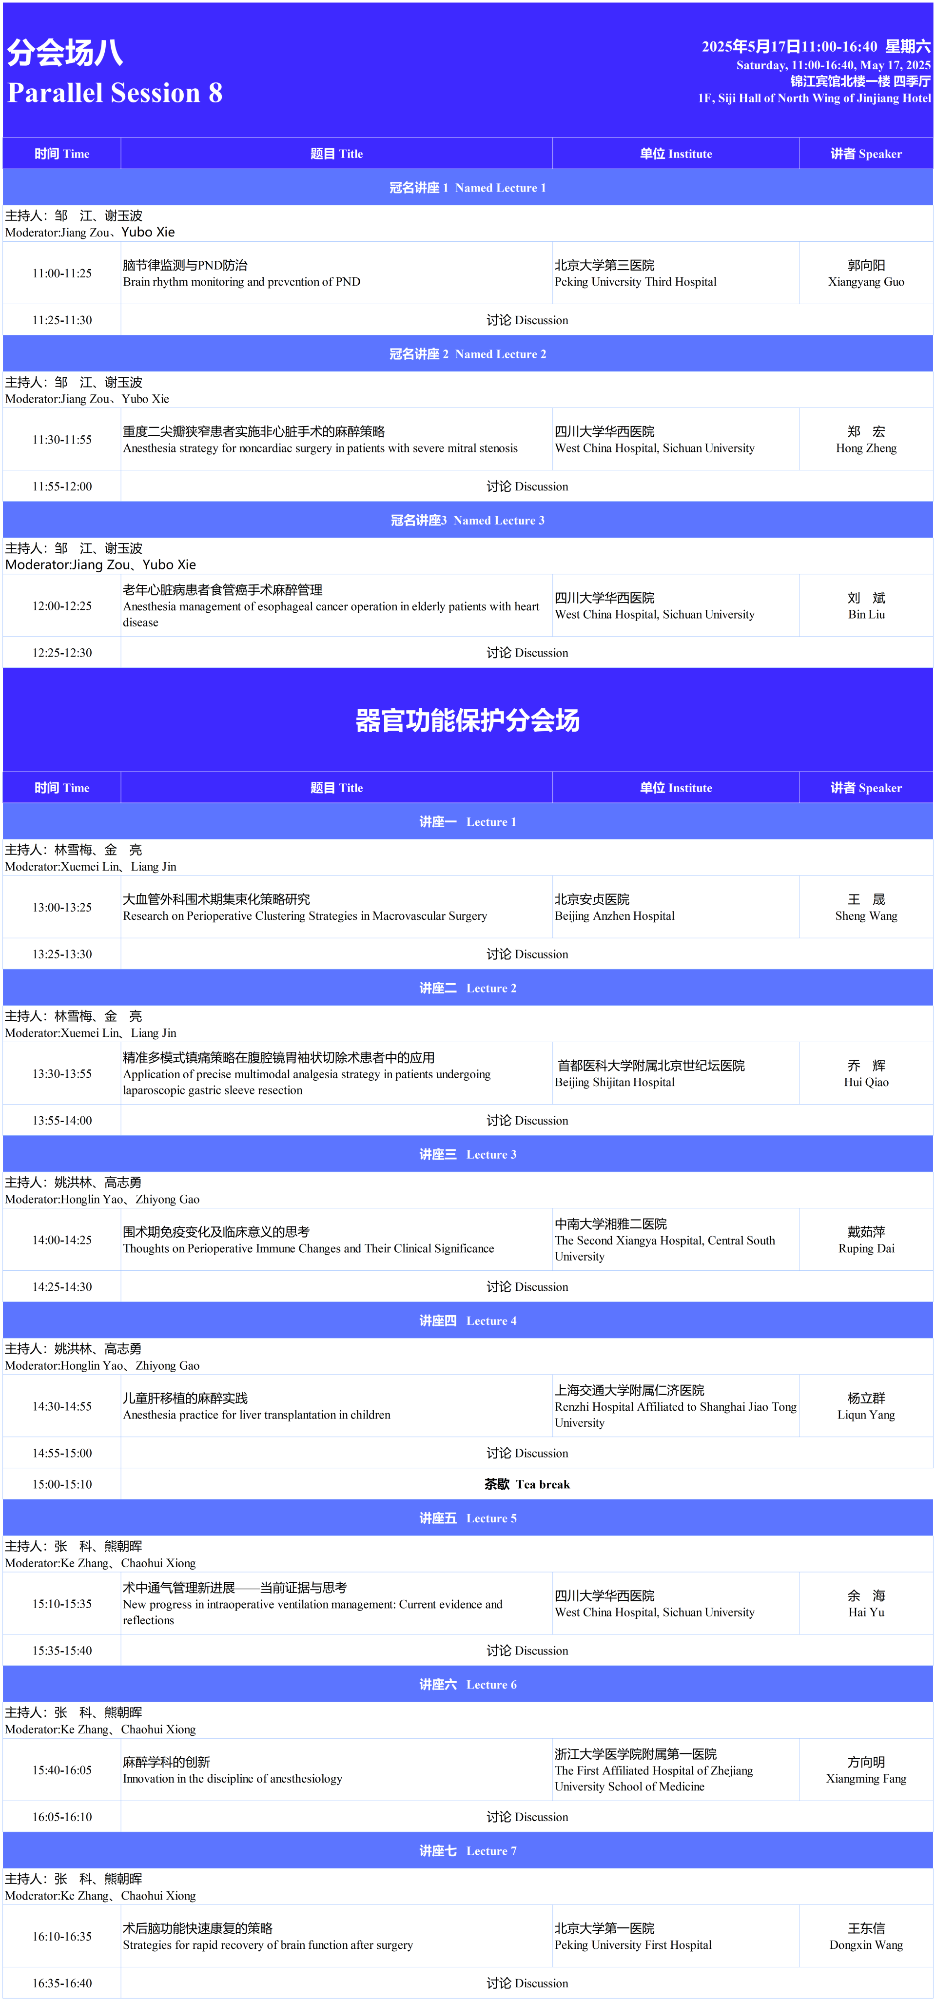This screenshot has width=936, height=2001.
Task: Click the venue text '1F, Siji Hall of North Wing of Jinjiang Hotel'
Action: tap(814, 98)
